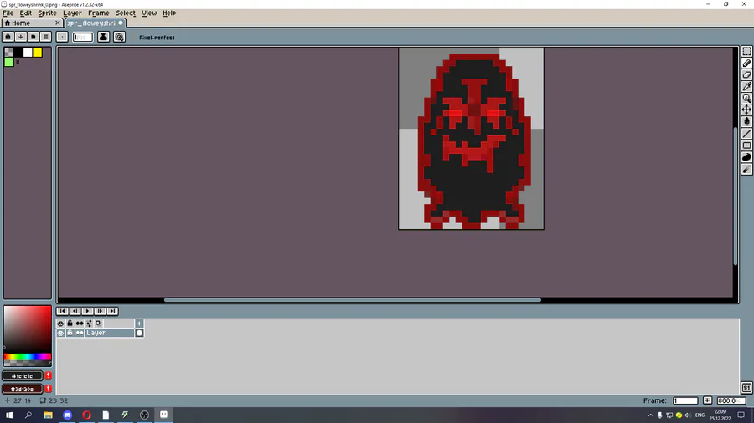
Task: Click the rainbow hue slider
Action: 28,357
